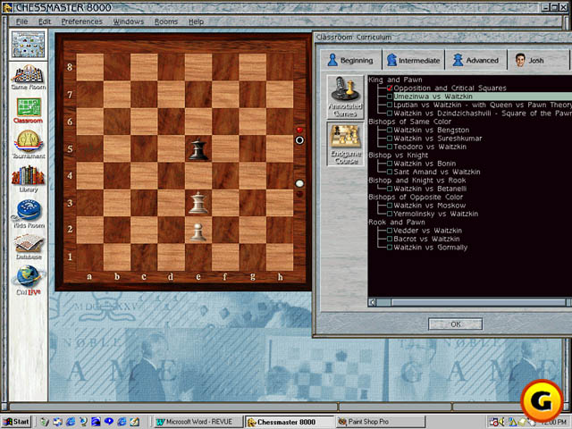Click the black king on e5
The image size is (572, 429).
point(198,148)
